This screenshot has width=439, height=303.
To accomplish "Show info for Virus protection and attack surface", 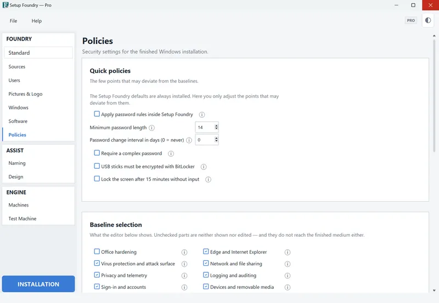I will (x=184, y=264).
